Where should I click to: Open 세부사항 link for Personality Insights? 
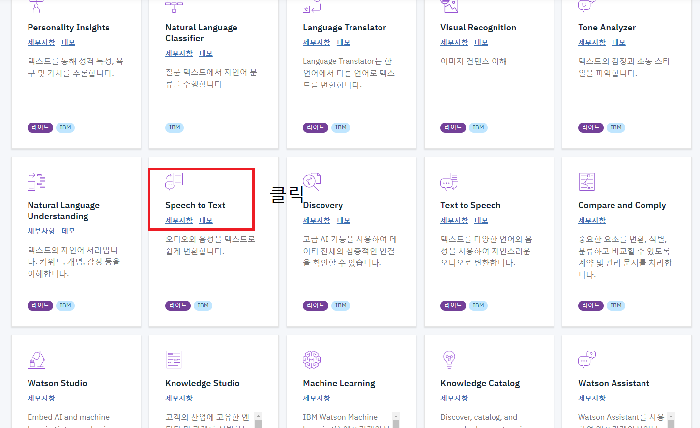(x=41, y=43)
